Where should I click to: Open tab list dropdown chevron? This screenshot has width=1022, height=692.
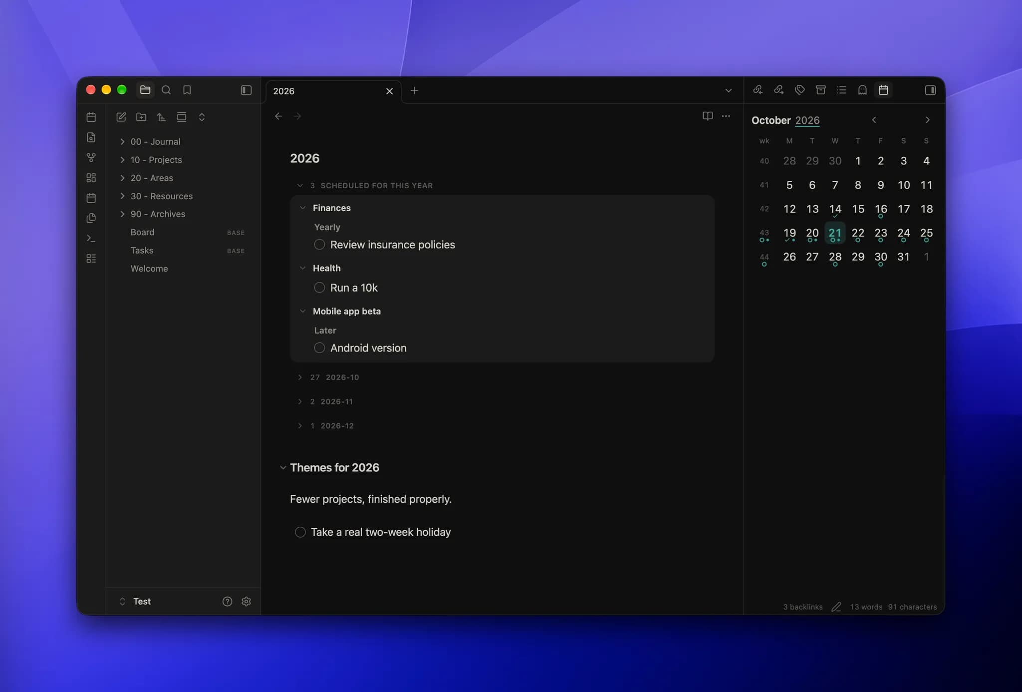click(728, 90)
